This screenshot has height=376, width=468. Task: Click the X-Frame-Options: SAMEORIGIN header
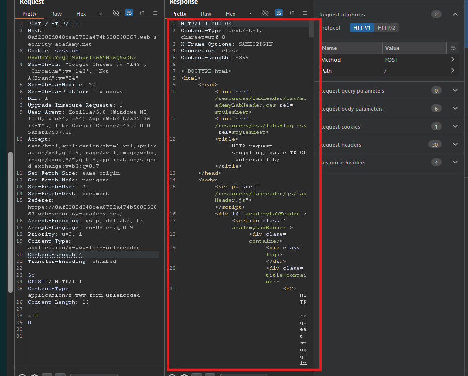[x=226, y=44]
